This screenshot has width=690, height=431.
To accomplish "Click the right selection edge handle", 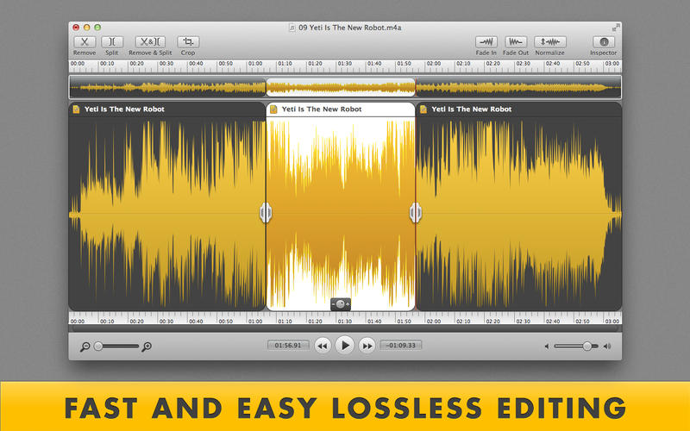I will pos(415,212).
